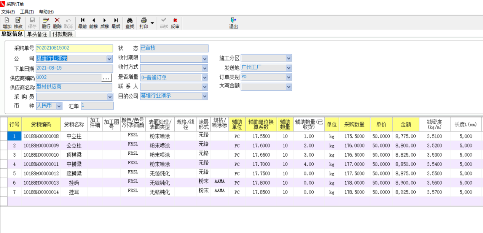Click the conversion factor cell 17.8000
Screen dimensions: 483x233
pyautogui.click(x=261, y=183)
